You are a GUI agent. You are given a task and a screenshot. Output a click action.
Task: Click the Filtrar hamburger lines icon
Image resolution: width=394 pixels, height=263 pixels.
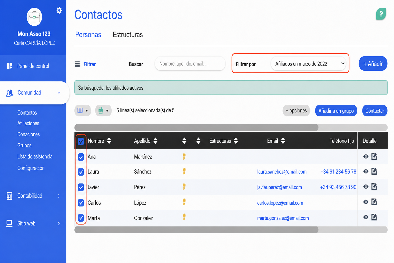pyautogui.click(x=77, y=64)
